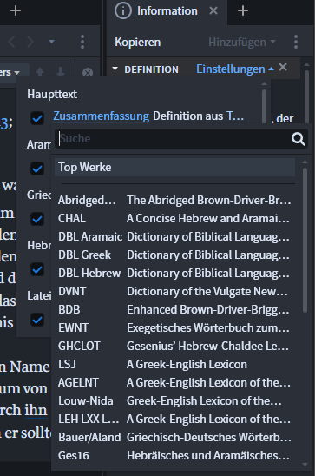This screenshot has height=476, width=315.
Task: Select Bauer/Aland Griechisch-Deutsches Wörterbuch
Action: click(x=174, y=437)
